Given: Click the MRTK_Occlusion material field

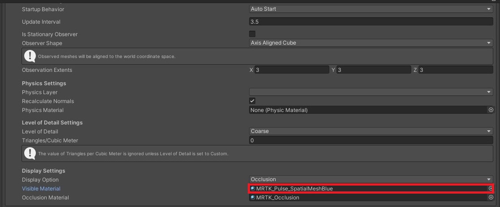Looking at the screenshot, I should (368, 198).
